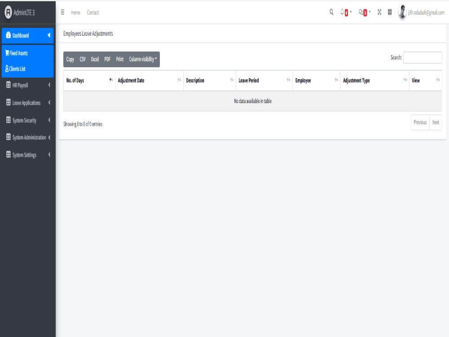Open the notifications bell icon
The image size is (449, 337).
(342, 12)
